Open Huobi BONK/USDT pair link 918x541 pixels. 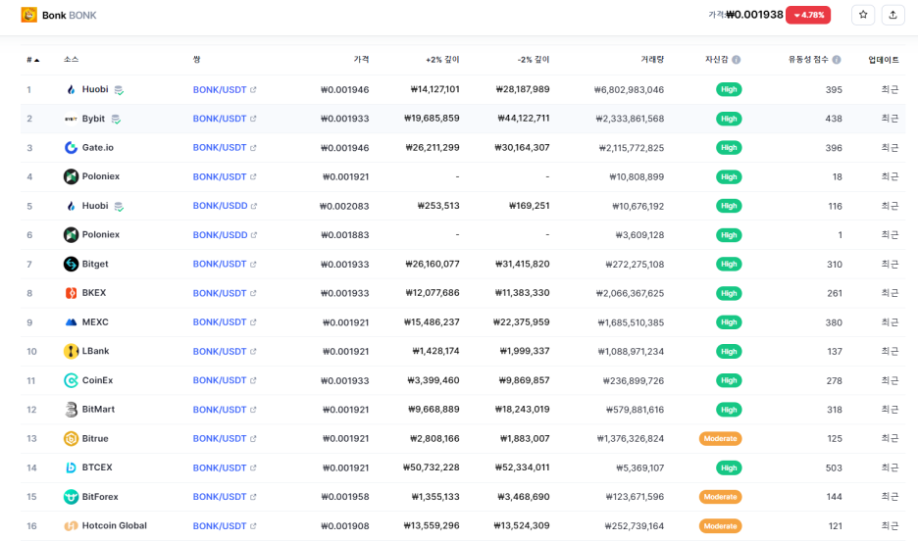coord(220,89)
